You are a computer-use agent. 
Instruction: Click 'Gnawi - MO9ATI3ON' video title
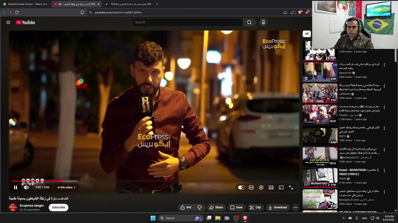[x=359, y=172]
